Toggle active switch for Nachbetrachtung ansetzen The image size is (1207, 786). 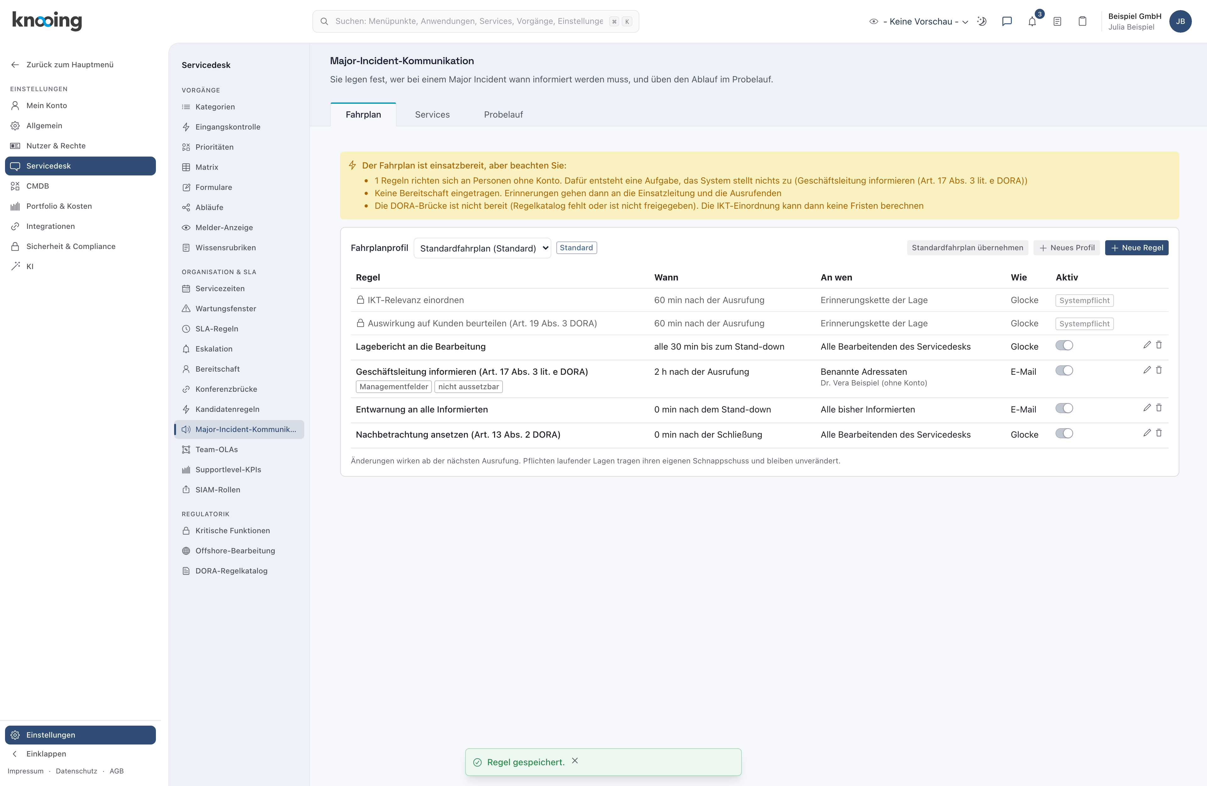coord(1064,433)
